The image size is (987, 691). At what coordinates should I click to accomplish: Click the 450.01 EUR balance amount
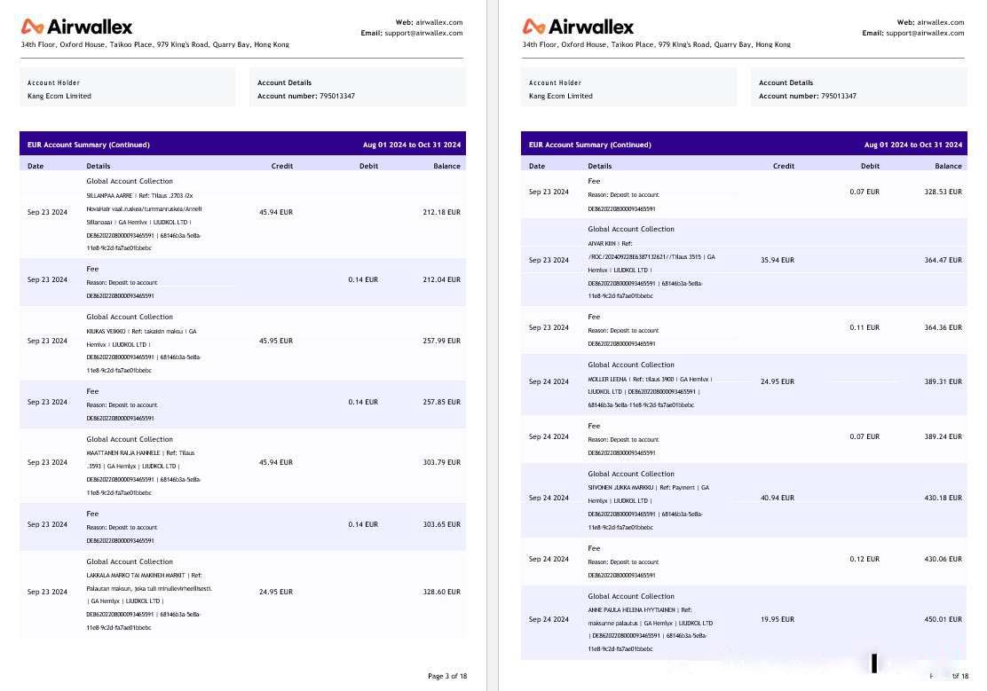click(943, 619)
